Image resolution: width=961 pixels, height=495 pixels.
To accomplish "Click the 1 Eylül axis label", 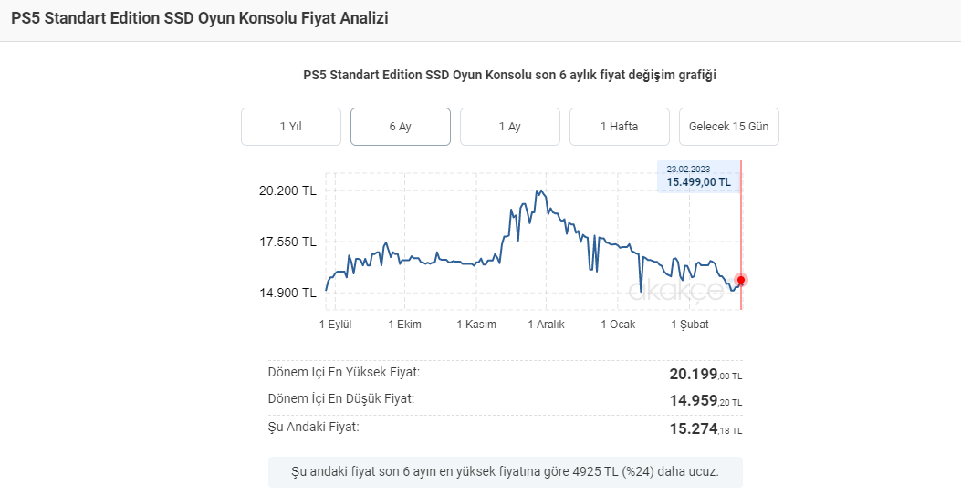I will pos(335,325).
